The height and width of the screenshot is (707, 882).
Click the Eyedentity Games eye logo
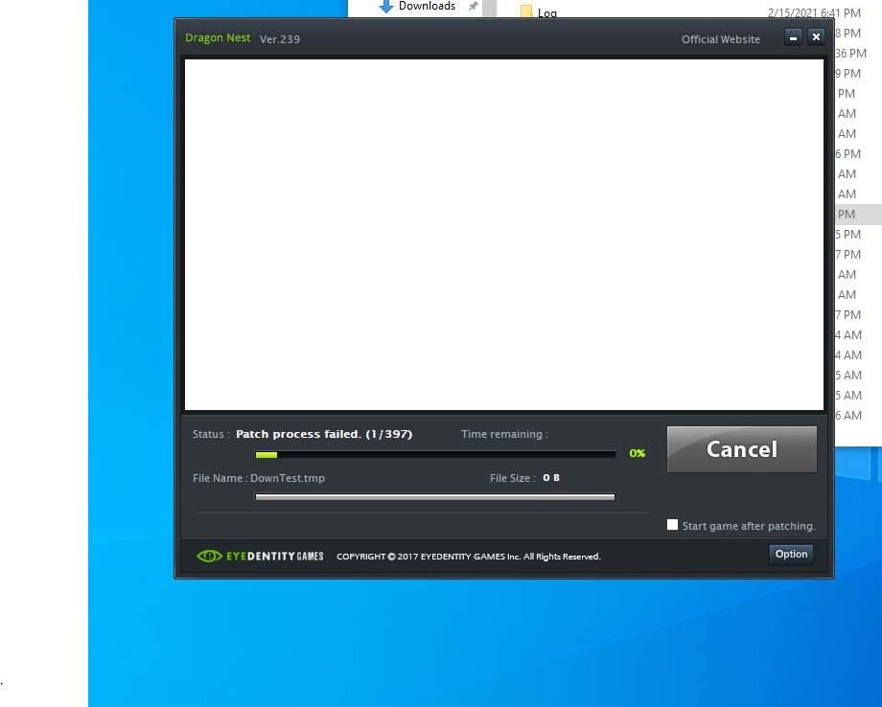point(209,556)
